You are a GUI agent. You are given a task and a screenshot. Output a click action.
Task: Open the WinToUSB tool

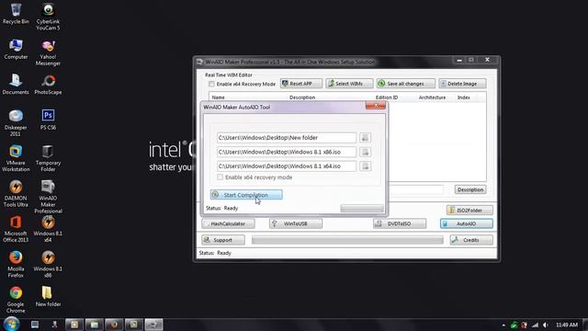click(x=296, y=223)
